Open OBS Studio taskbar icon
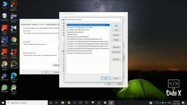This screenshot has width=187, height=105. 99,103
